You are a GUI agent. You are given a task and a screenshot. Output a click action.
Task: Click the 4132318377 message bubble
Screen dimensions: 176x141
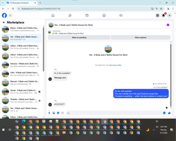(x=59, y=104)
